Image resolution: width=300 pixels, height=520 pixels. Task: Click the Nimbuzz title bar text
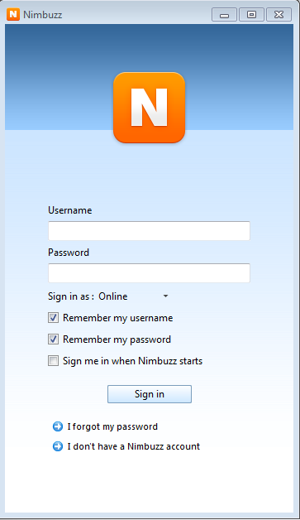[x=43, y=15]
